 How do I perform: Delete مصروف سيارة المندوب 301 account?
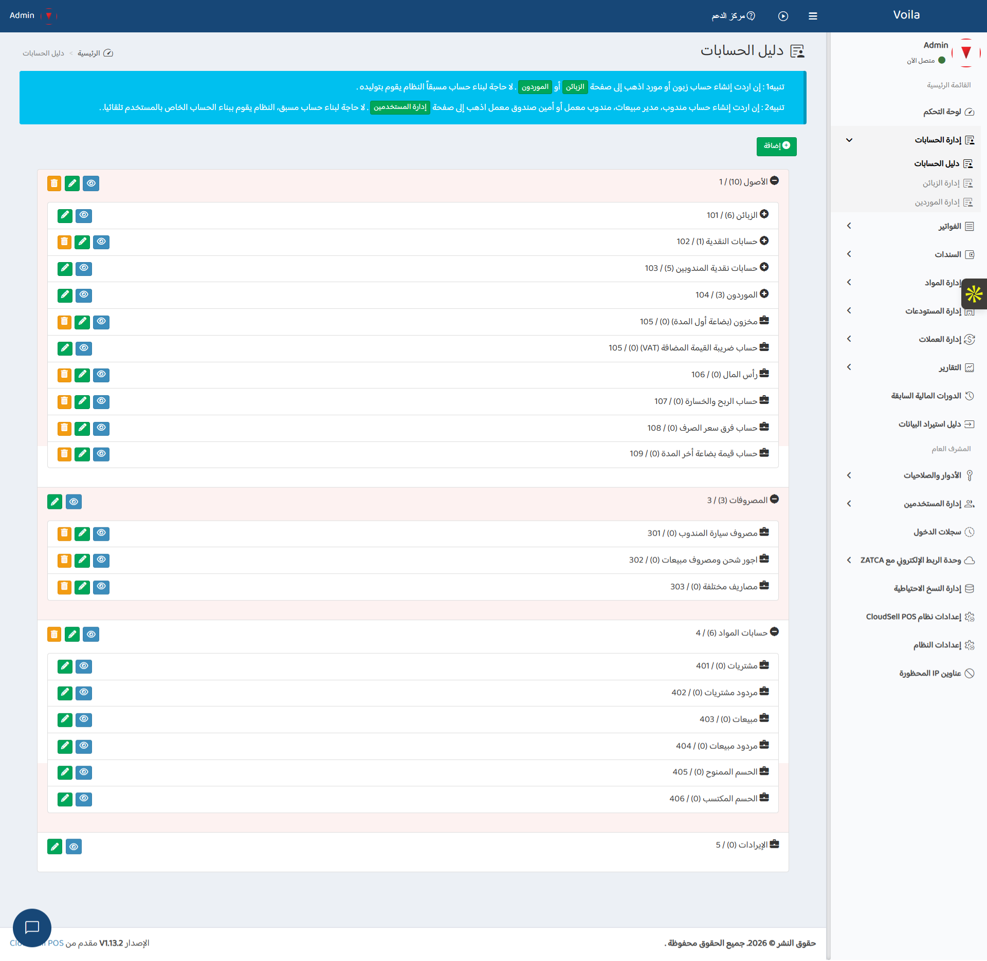point(64,533)
